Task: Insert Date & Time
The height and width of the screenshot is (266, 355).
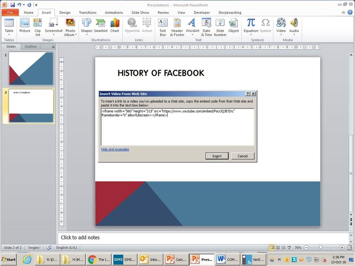Action: coord(206,27)
